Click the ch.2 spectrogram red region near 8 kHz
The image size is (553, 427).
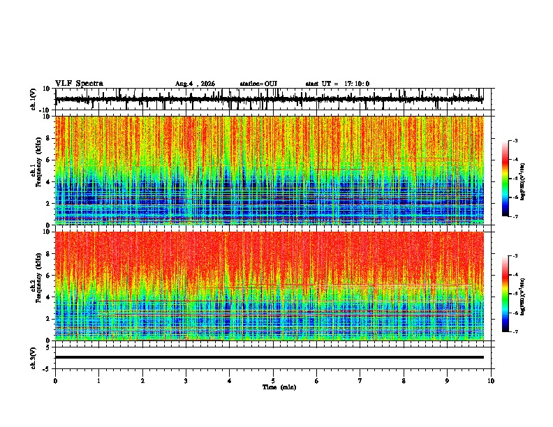pyautogui.click(x=269, y=254)
